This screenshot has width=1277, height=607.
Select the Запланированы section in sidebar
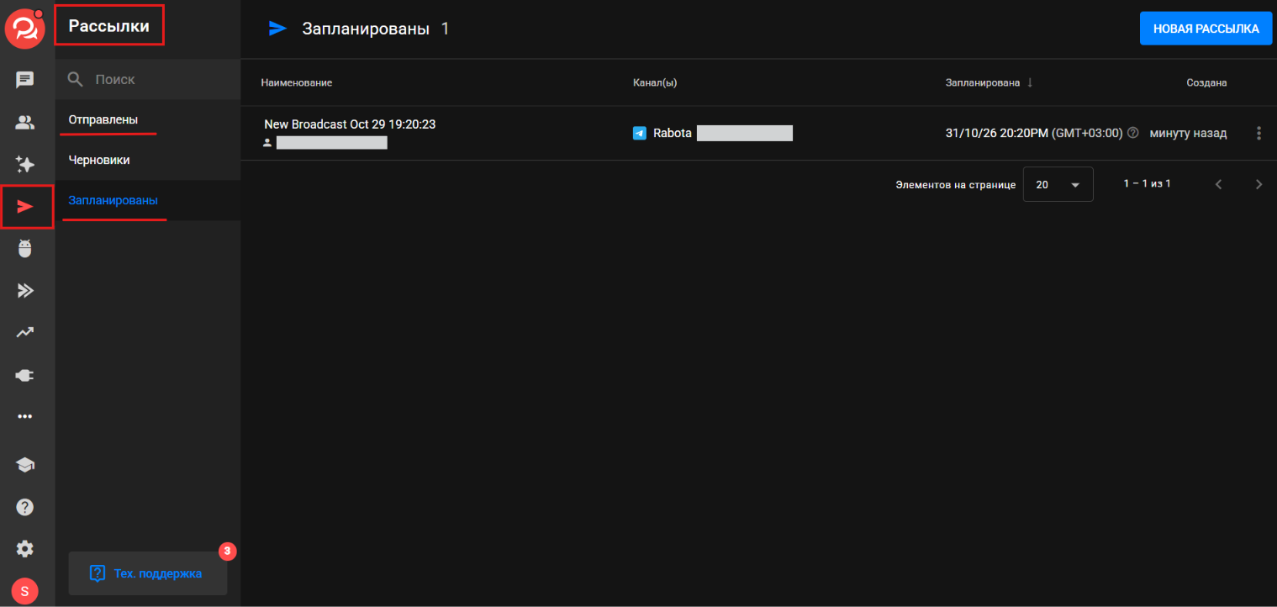click(x=113, y=200)
